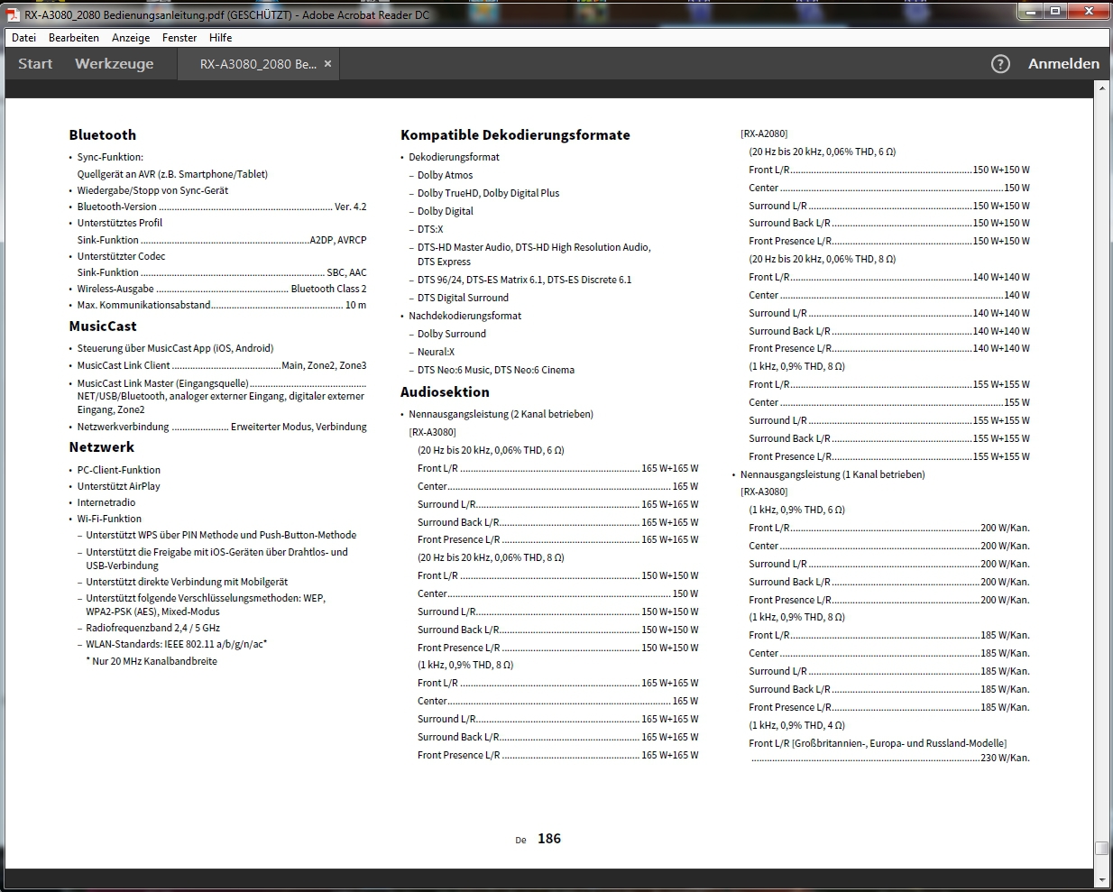The width and height of the screenshot is (1113, 892).
Task: Click the Kompatible Dekodierungsformate heading
Action: (515, 135)
